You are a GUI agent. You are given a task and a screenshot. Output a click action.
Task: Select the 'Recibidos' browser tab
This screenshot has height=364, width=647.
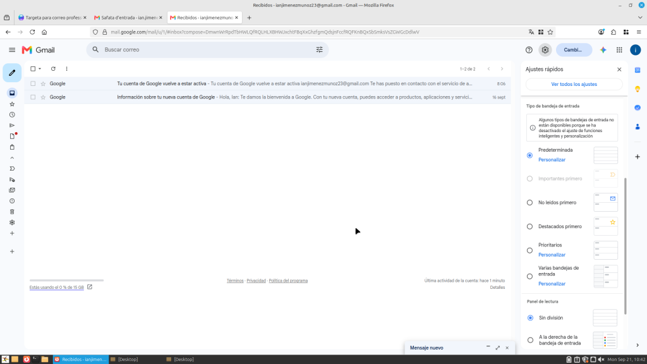pyautogui.click(x=204, y=18)
